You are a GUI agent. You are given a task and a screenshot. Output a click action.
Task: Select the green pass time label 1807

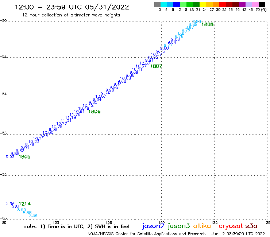click(156, 66)
